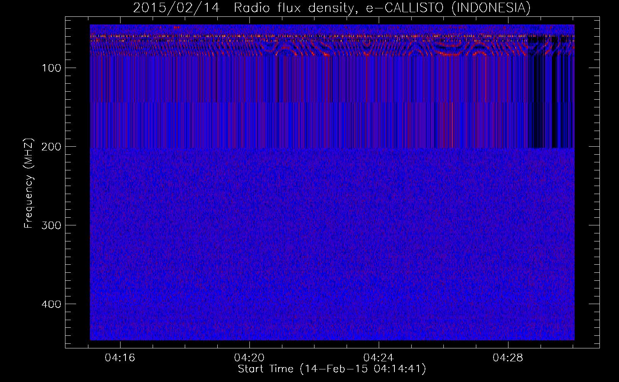Click the 04:20 time tick label
619x382 pixels.
click(x=249, y=358)
